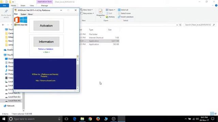Click the navigation pane scroll down arrow
This screenshot has width=218, height=122.
click(x=24, y=110)
